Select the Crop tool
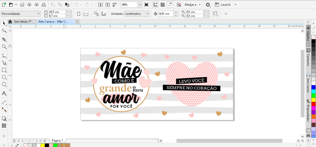The height and width of the screenshot is (147, 316). tap(4, 39)
